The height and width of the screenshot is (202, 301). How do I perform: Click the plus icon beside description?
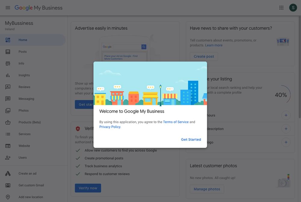tap(286, 129)
